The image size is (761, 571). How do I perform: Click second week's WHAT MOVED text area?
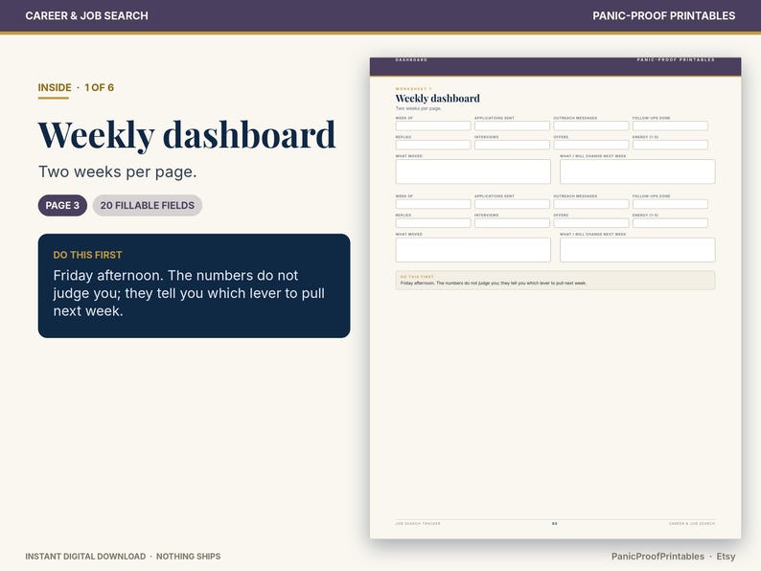pos(473,250)
